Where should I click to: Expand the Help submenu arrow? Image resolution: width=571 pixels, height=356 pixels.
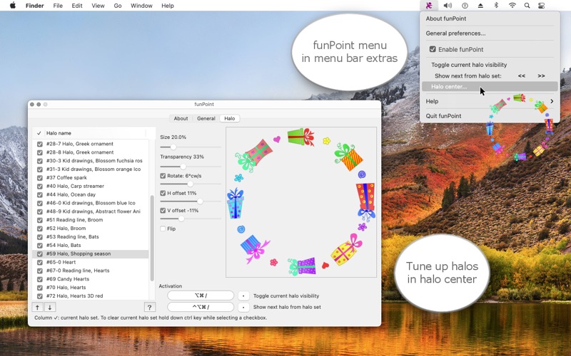point(552,101)
